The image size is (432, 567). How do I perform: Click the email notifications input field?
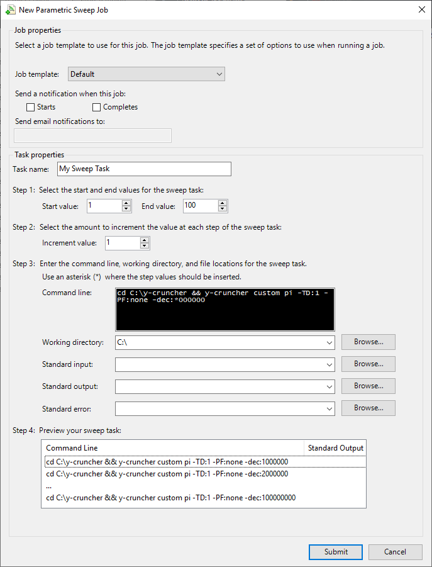click(92, 135)
